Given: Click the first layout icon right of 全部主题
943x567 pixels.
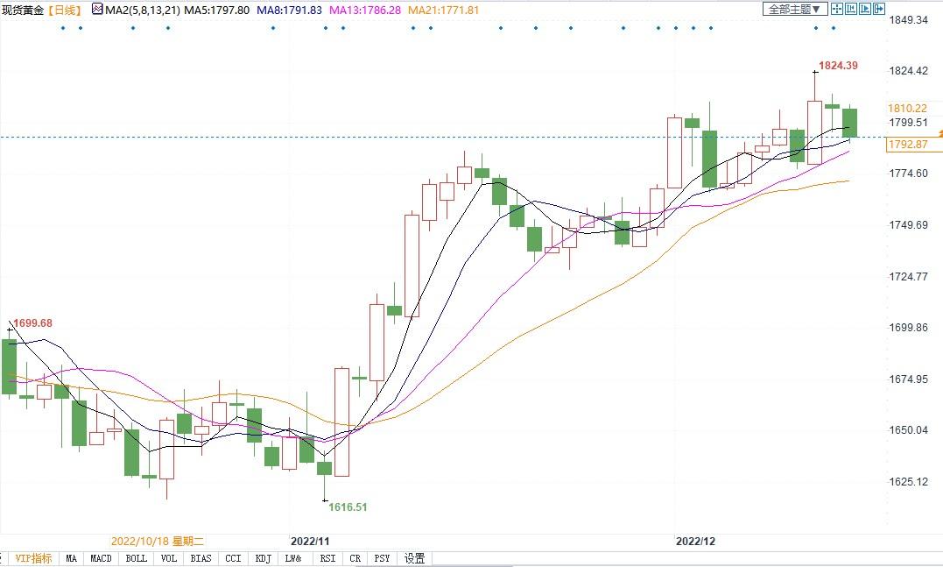Looking at the screenshot, I should coord(836,9).
